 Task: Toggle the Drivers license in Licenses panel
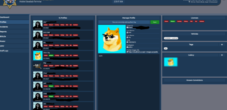click(x=166, y=21)
